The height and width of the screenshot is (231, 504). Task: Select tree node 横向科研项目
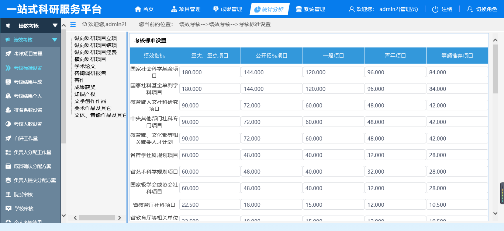(90, 59)
